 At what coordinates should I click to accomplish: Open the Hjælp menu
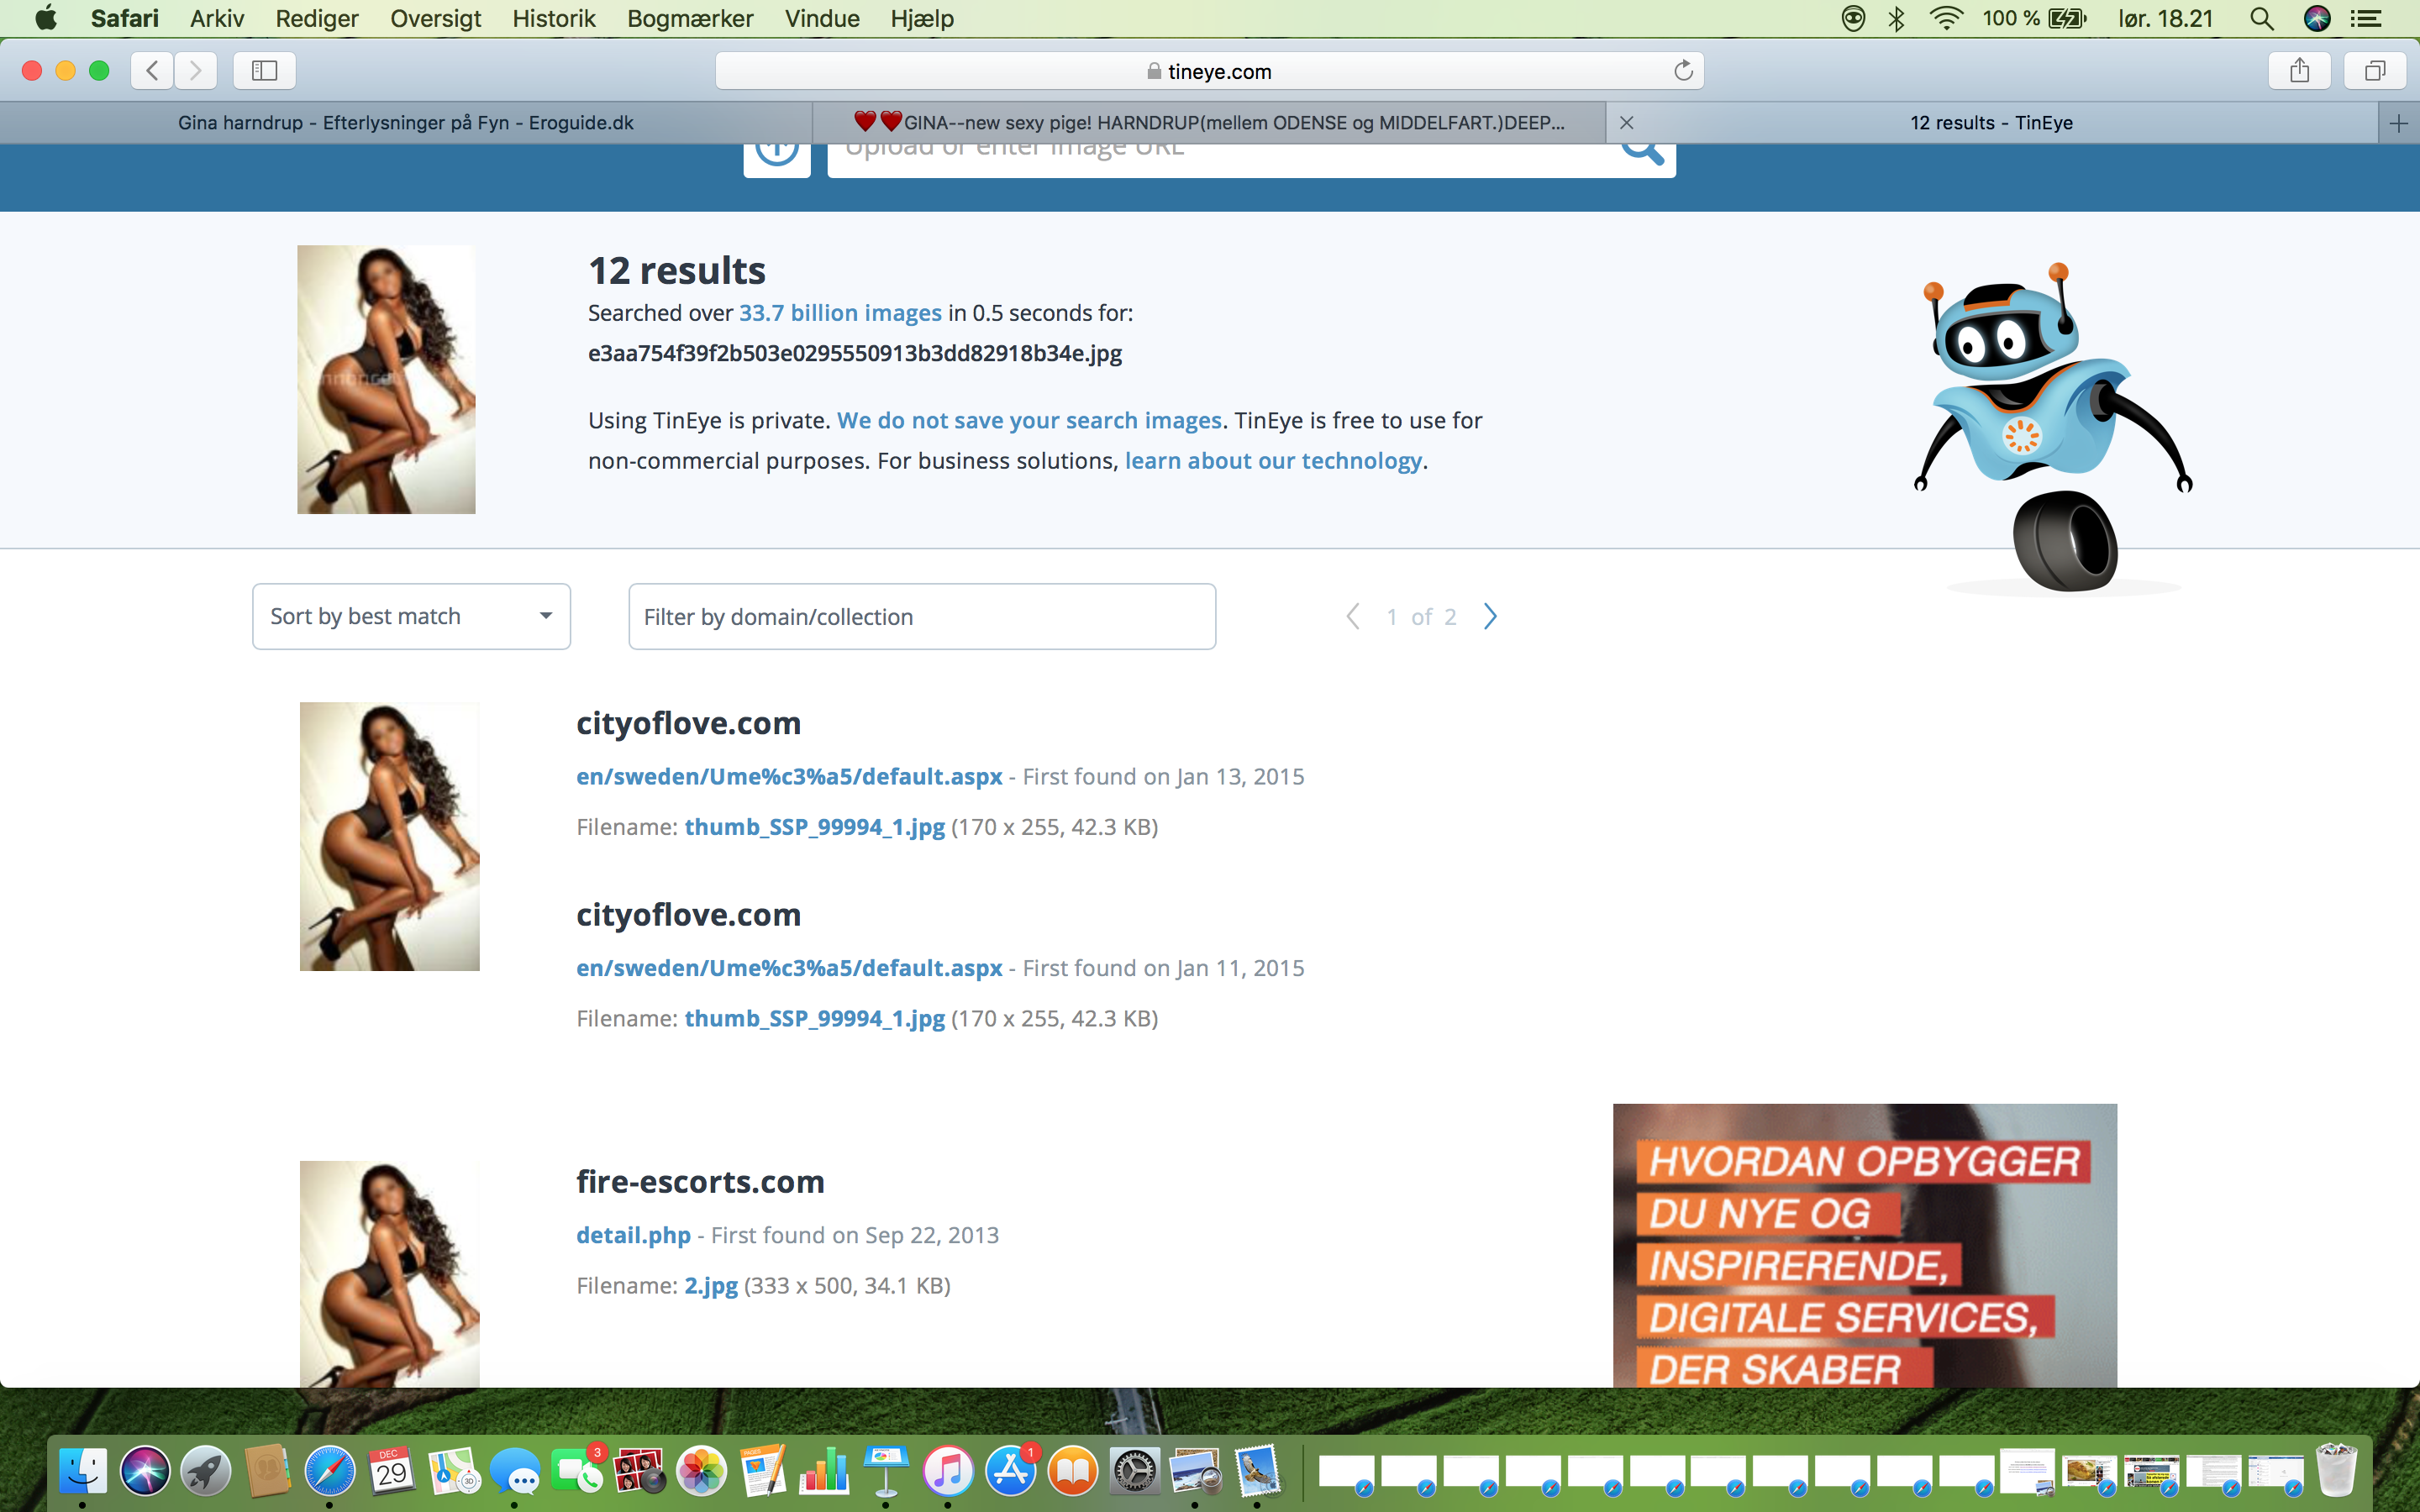click(922, 18)
